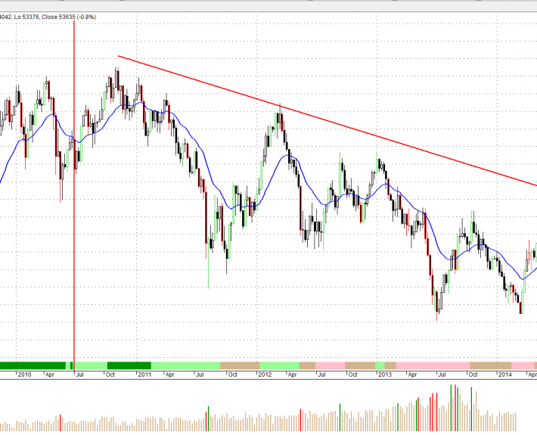Select the 2011 label on the time axis
This screenshot has width=537, height=435.
tap(144, 374)
